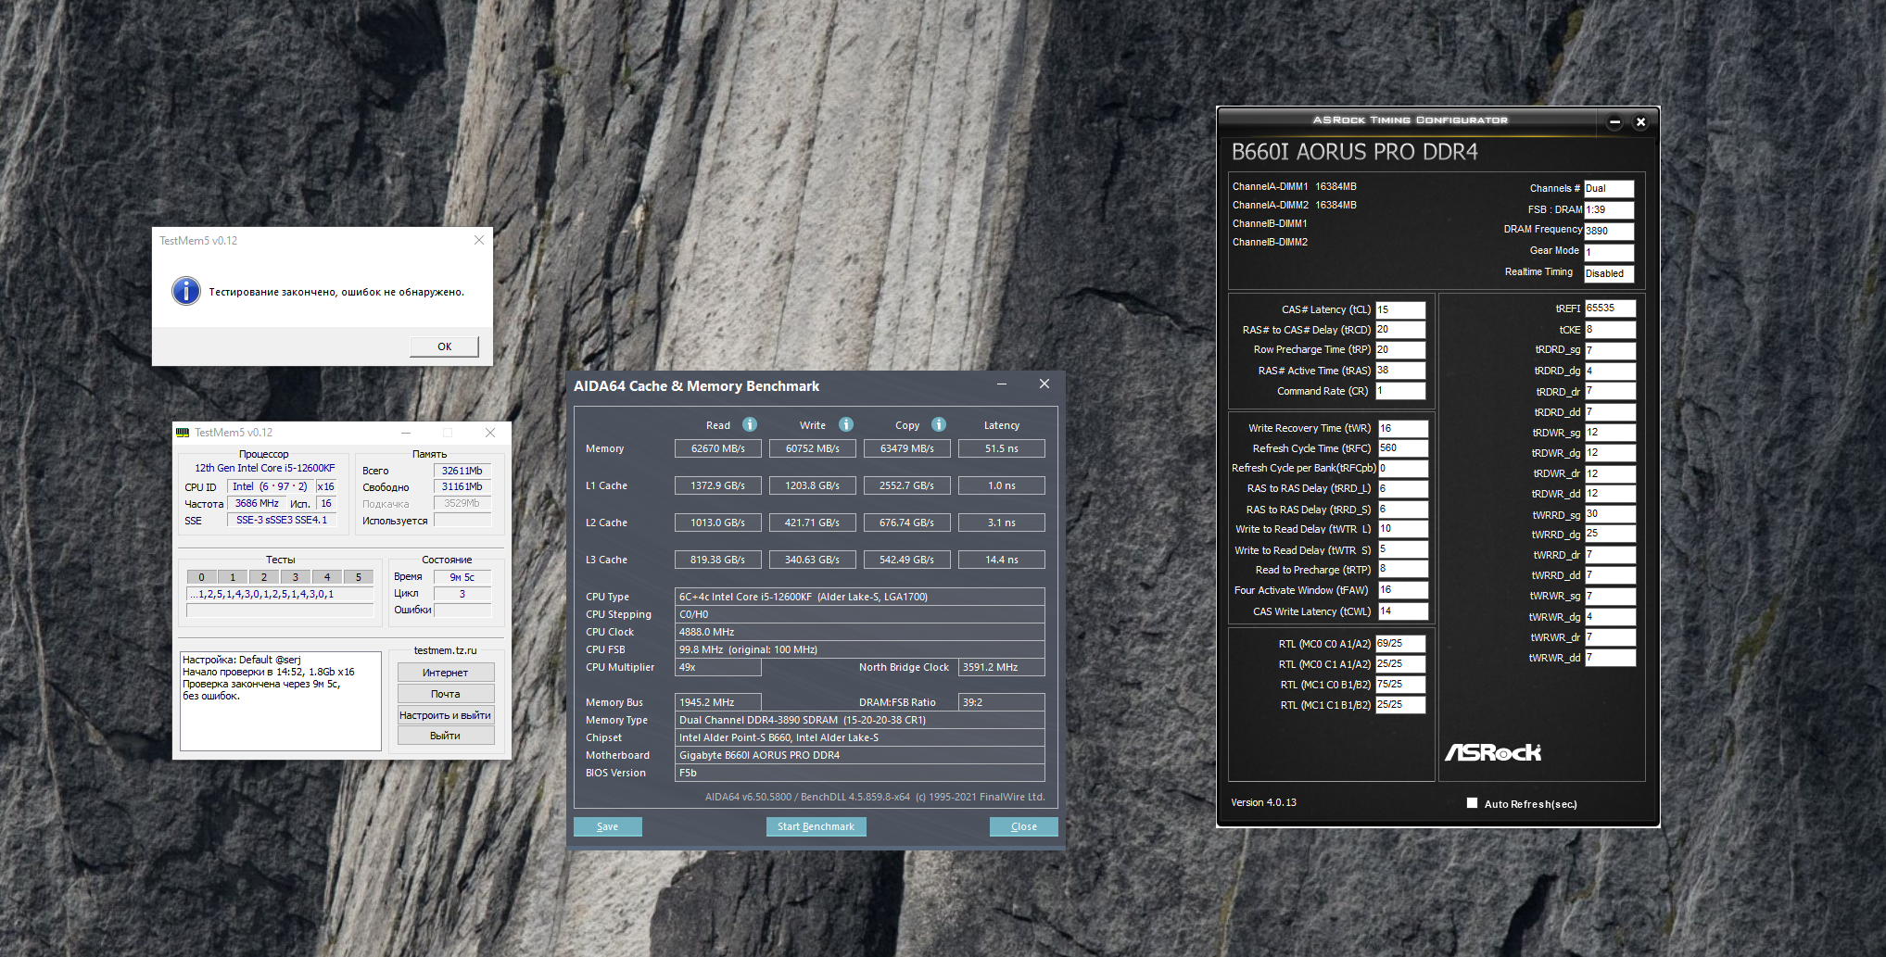Close the AIDA64 benchmark window
The height and width of the screenshot is (957, 1886).
pyautogui.click(x=1044, y=384)
